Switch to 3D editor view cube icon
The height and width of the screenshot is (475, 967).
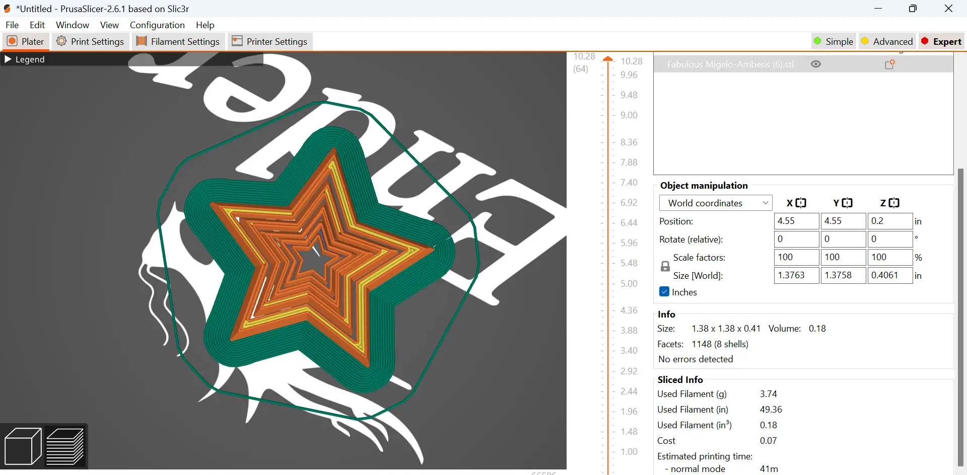click(23, 446)
